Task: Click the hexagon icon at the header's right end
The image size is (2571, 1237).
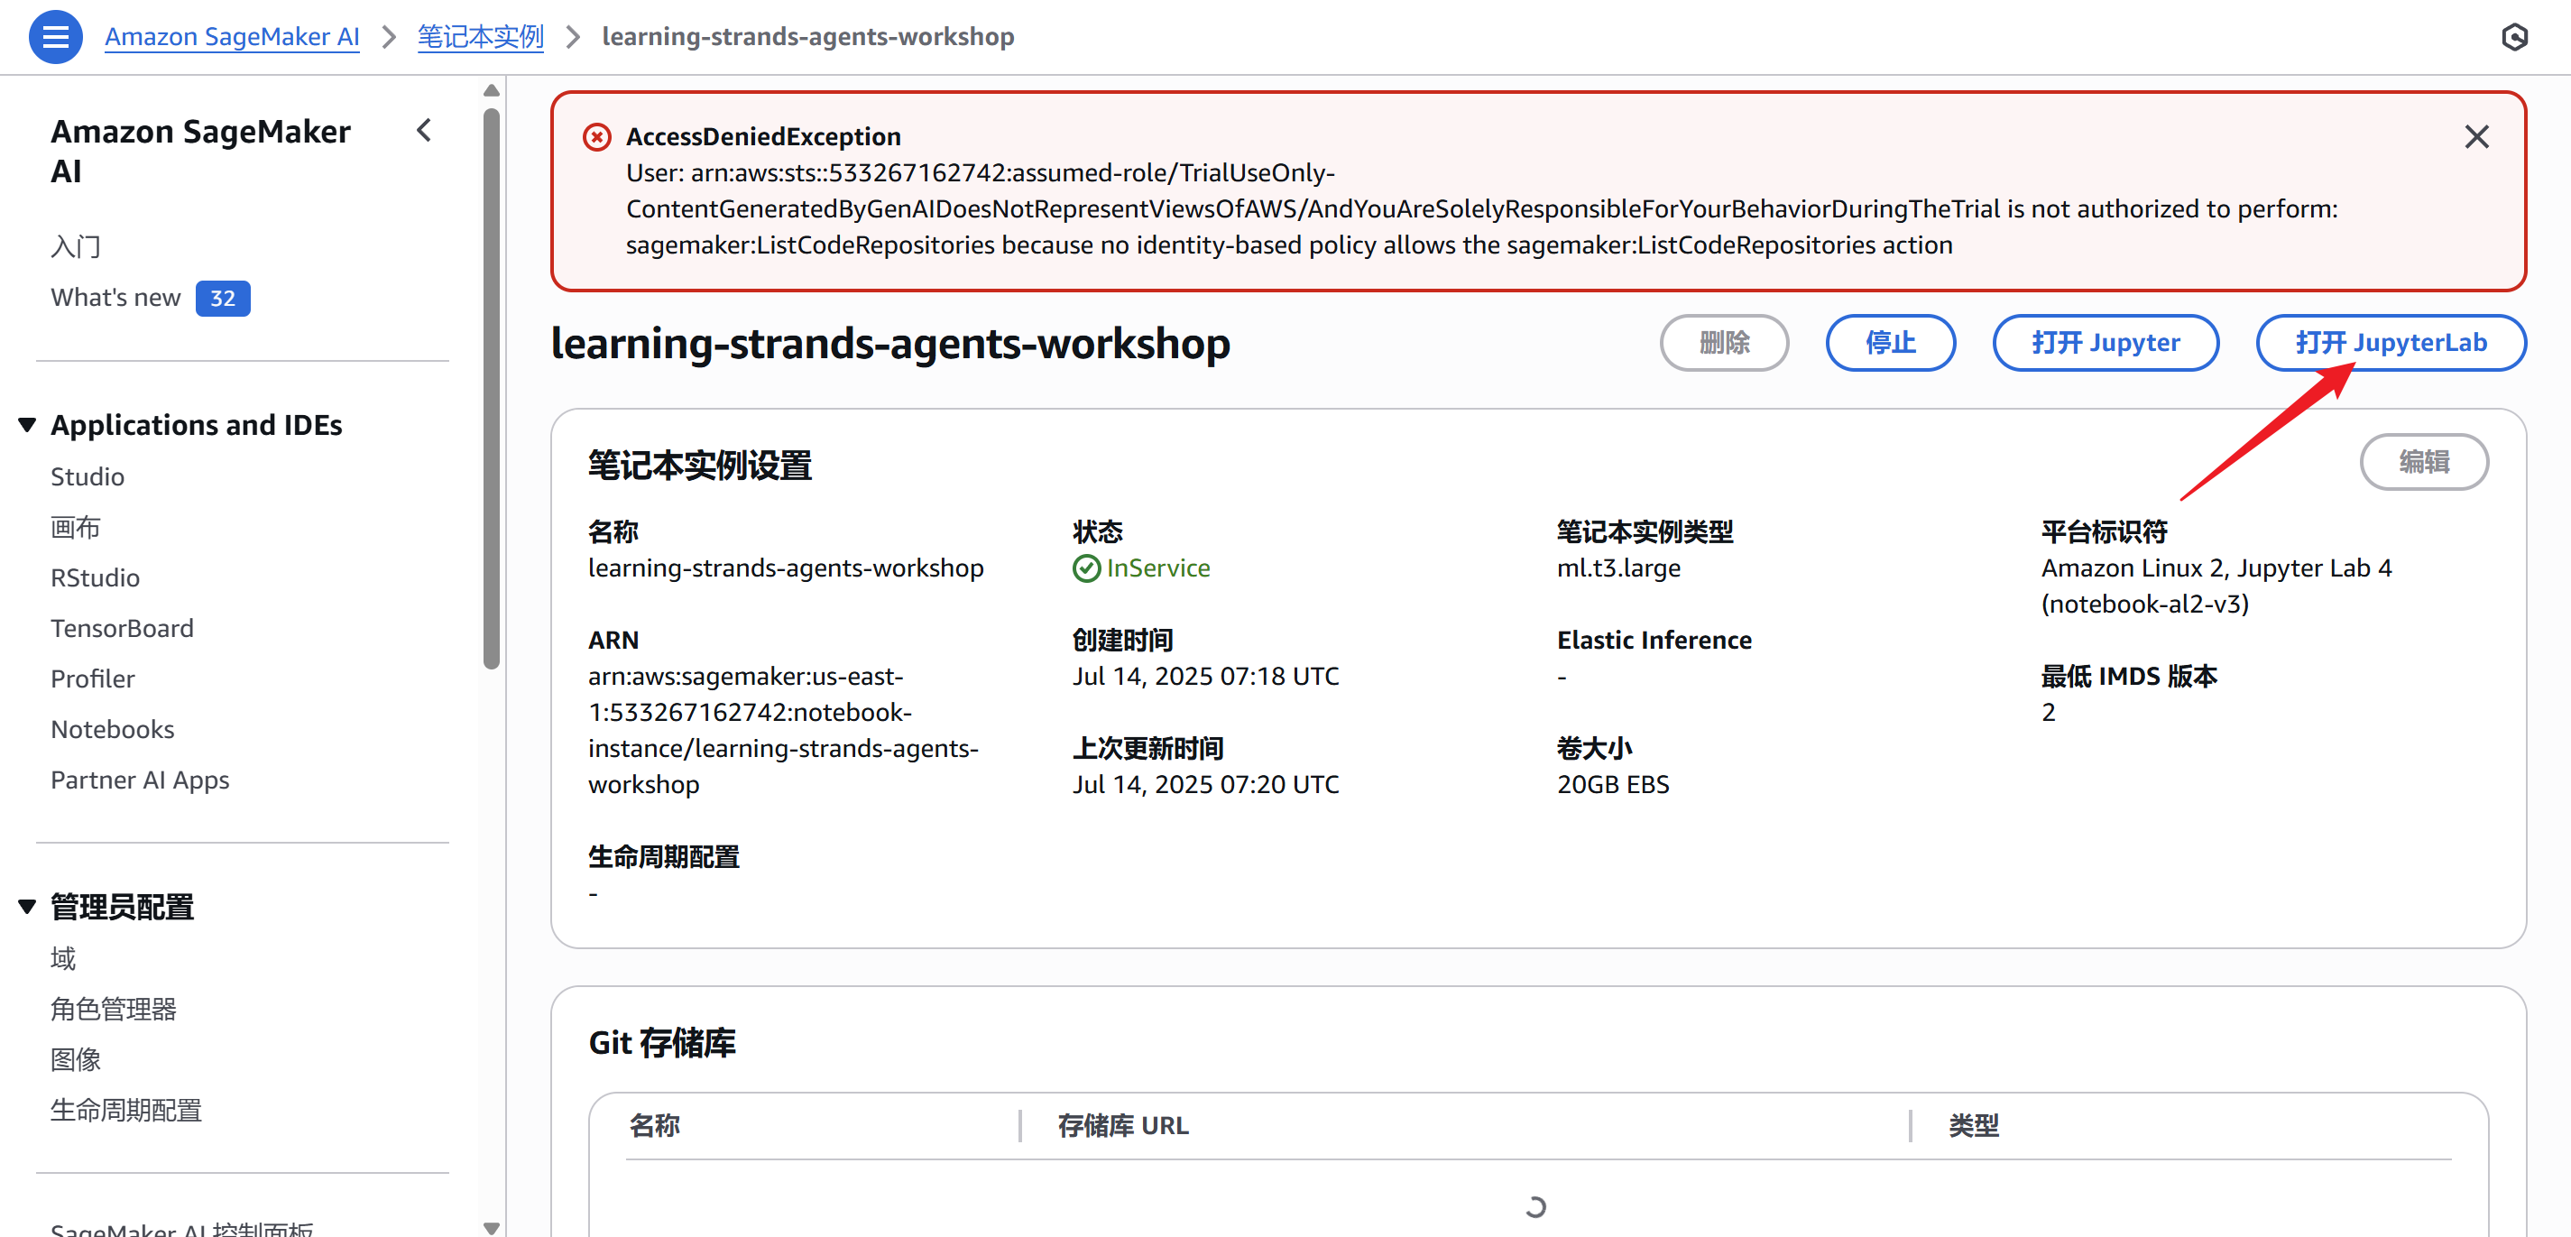Action: tap(2514, 37)
